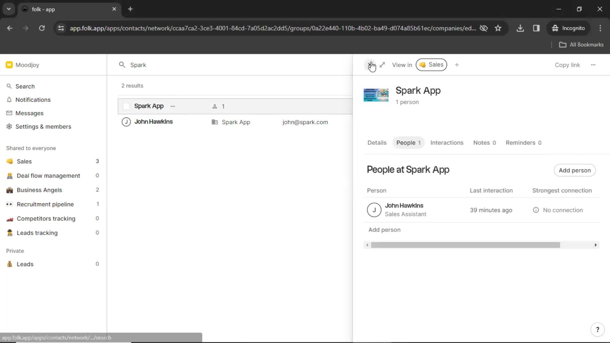Click Copy link
Image resolution: width=610 pixels, height=343 pixels.
(567, 65)
